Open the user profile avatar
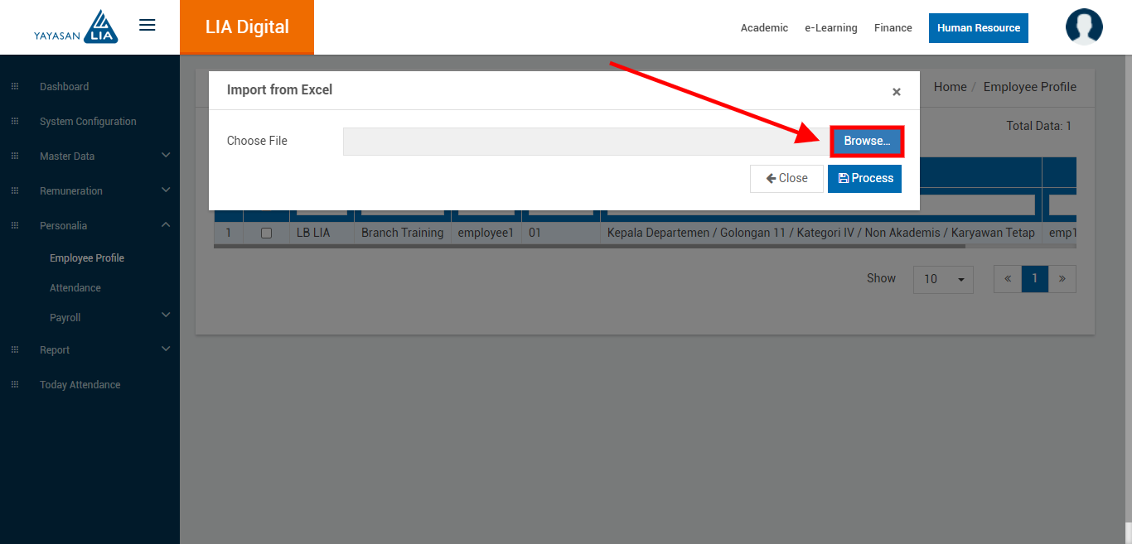This screenshot has width=1132, height=544. point(1084,26)
